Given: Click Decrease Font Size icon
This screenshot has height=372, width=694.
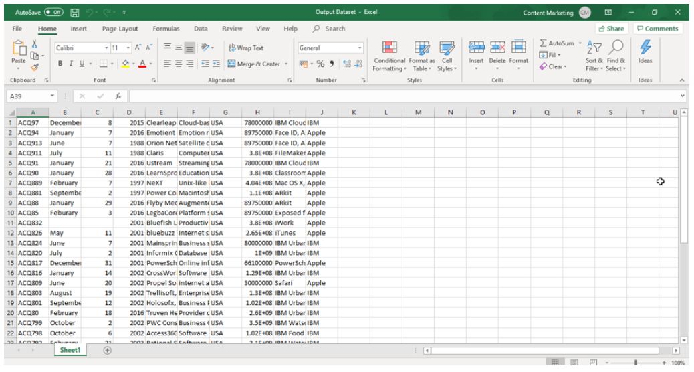Looking at the screenshot, I should click(x=149, y=48).
